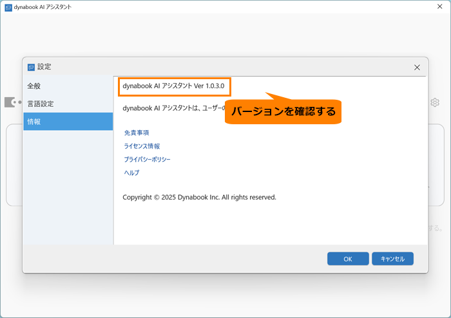Click the Copyright 2025 Dynabook Inc. text
This screenshot has width=451, height=318.
199,198
